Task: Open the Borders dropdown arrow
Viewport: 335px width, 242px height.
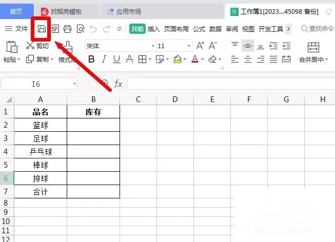Action: (150, 59)
